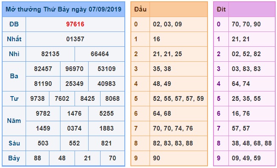This screenshot has height=168, width=277.
Task: Click fourth prize number 8425
Action: (87, 99)
